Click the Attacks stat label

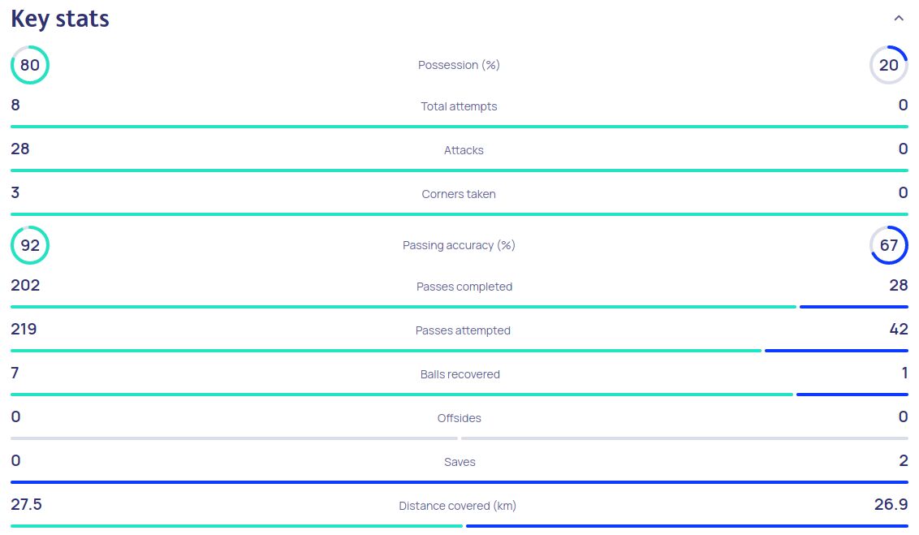[x=464, y=150]
